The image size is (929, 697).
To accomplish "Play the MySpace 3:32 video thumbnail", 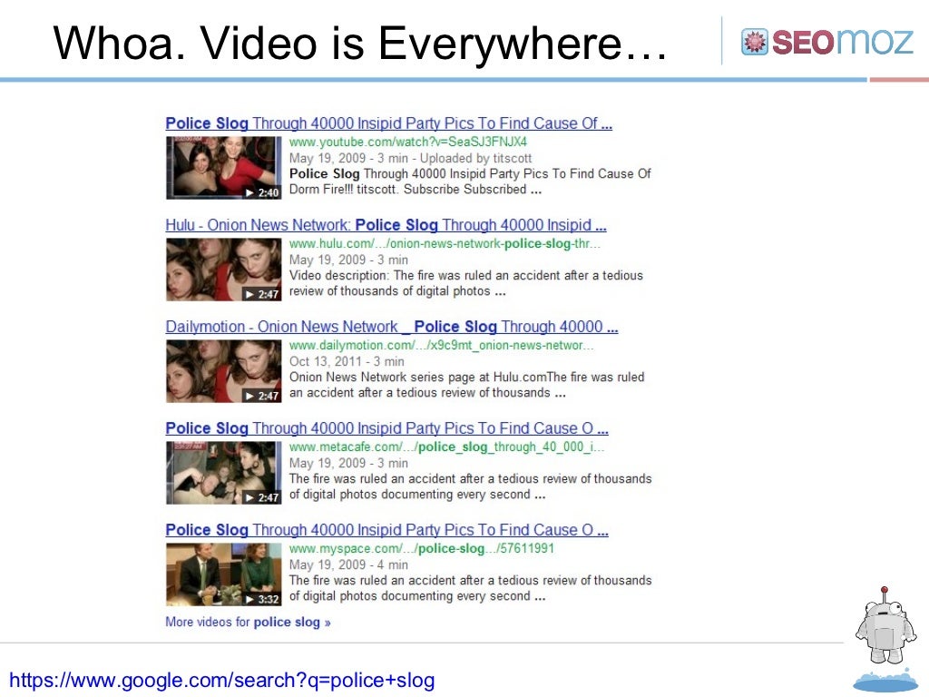I will click(x=223, y=574).
